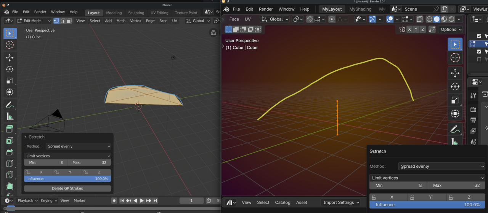Switch to wireframe viewport shading
Viewport: 488px width, 213px height.
point(429,19)
